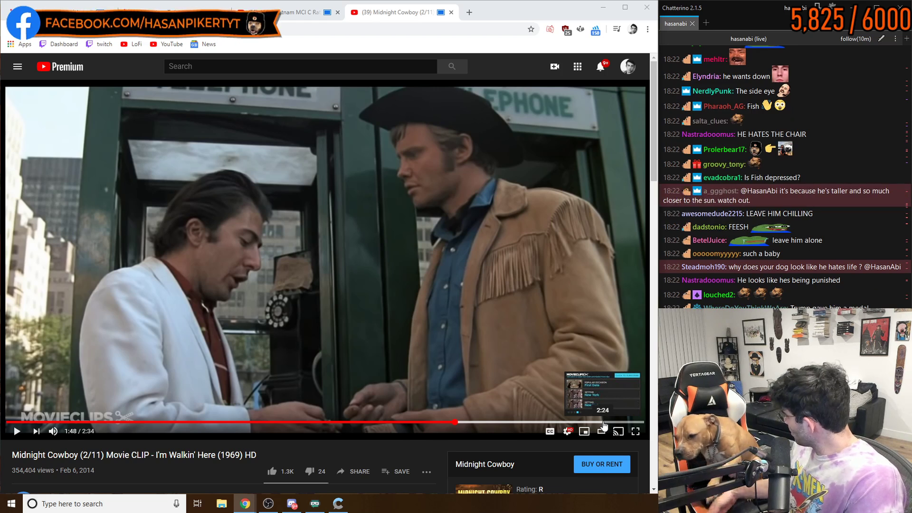The image size is (912, 513).
Task: Open the YouTube create video camera icon
Action: pyautogui.click(x=555, y=67)
